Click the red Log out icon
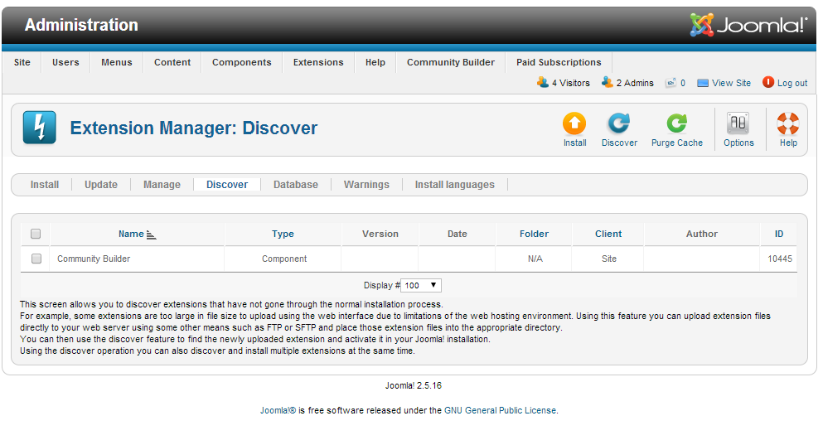Viewport: 823px width, 440px height. point(768,82)
